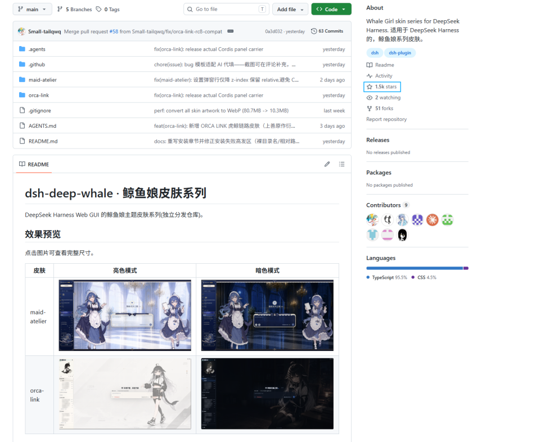
Task: Open the 2 watching link
Action: 384,97
